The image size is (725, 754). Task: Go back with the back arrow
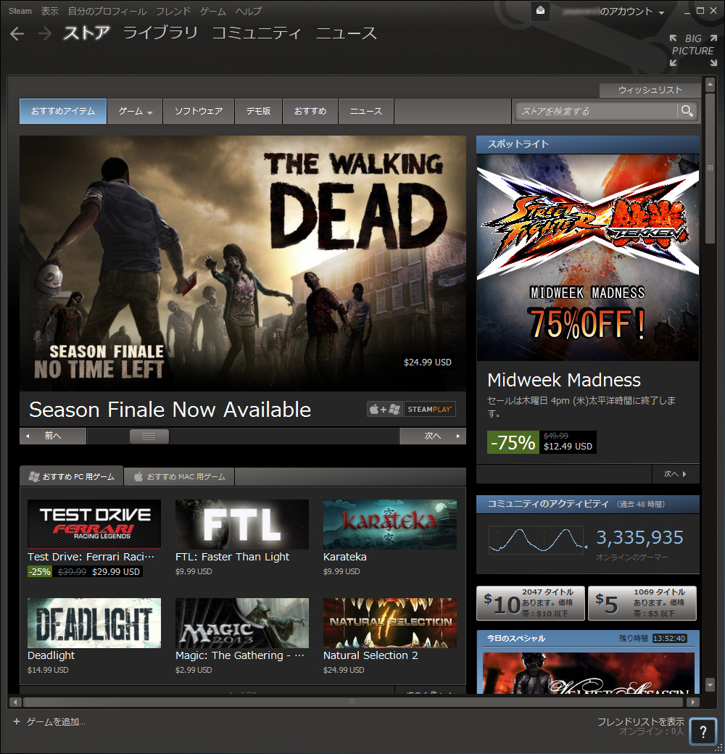point(17,33)
